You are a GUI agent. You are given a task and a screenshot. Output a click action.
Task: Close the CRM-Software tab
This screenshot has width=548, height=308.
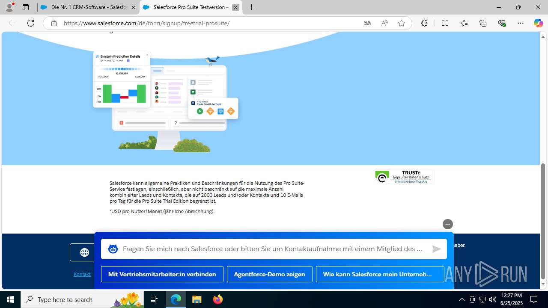click(x=133, y=7)
